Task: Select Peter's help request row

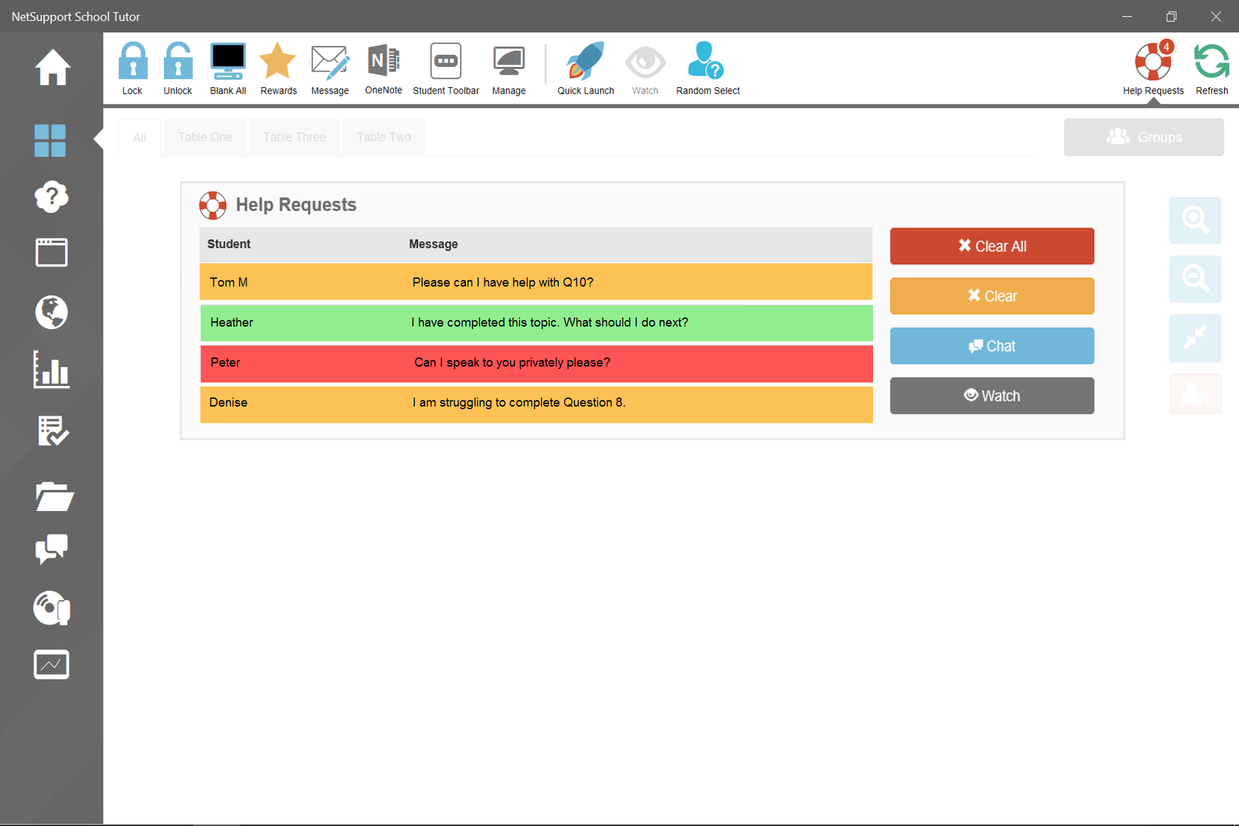Action: tap(536, 363)
